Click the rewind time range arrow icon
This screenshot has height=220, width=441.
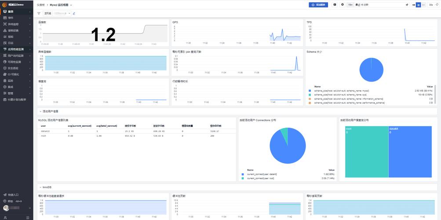click(x=413, y=5)
